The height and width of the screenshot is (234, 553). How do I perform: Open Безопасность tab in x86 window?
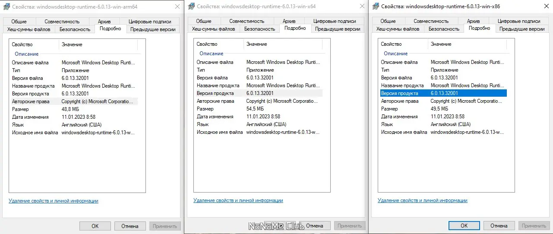tap(444, 28)
